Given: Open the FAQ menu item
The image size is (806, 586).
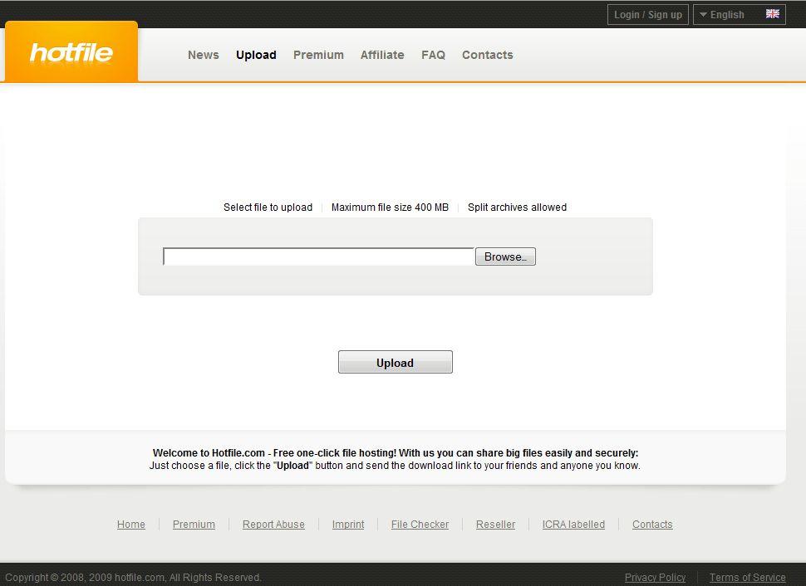Looking at the screenshot, I should [433, 55].
